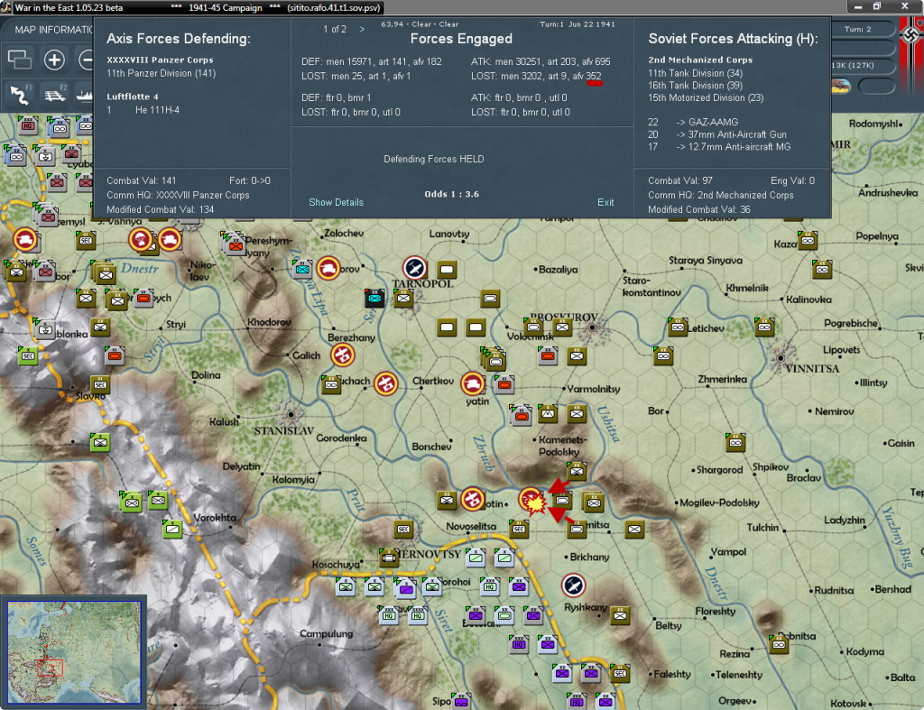Click the 1 of 2 battle counter
The width and height of the screenshot is (924, 710).
pyautogui.click(x=334, y=29)
